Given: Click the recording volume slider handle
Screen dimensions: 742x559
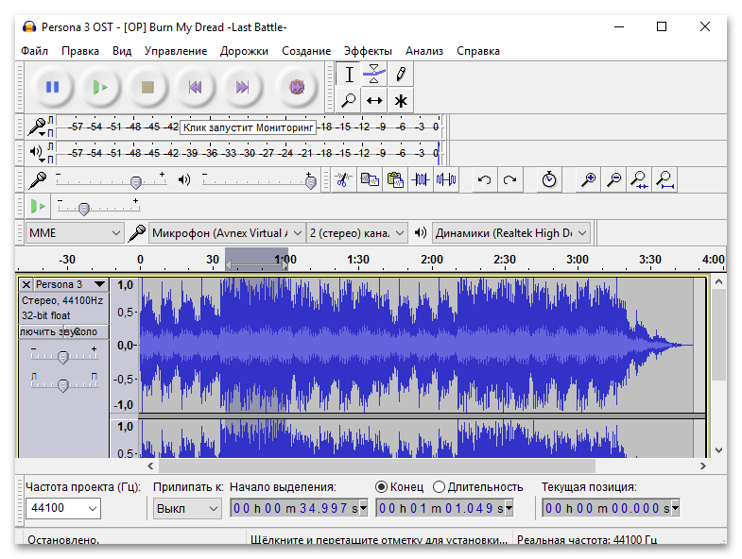Looking at the screenshot, I should click(x=136, y=182).
